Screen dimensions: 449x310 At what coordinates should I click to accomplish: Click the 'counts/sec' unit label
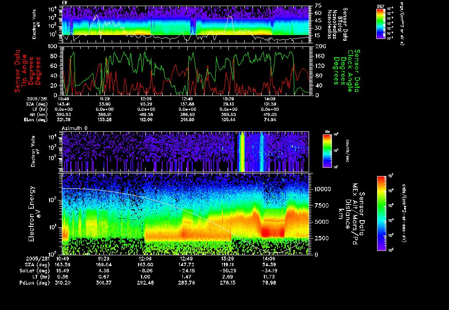tap(348, 151)
